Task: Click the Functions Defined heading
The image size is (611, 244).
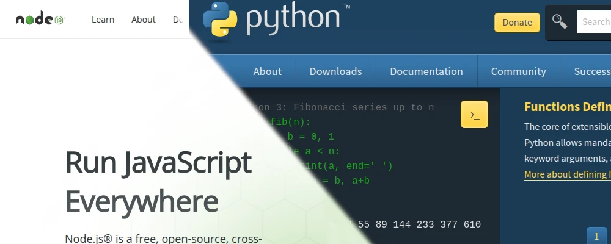Action: pos(568,107)
